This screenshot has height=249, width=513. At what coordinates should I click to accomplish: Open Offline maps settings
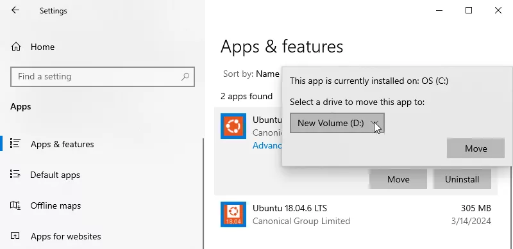tap(56, 205)
